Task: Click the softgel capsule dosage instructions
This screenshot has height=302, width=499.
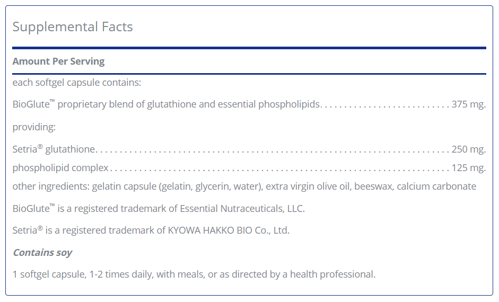Action: pos(194,274)
